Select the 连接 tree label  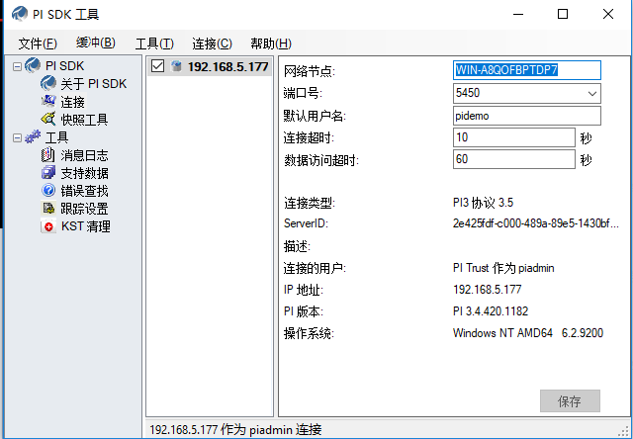pos(72,102)
